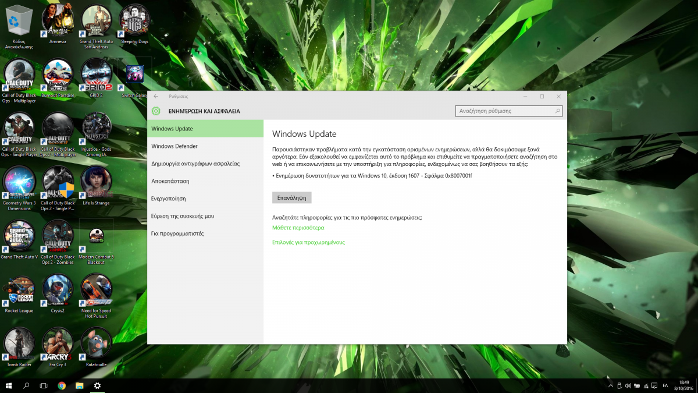Open the Action Center notifications

point(655,385)
